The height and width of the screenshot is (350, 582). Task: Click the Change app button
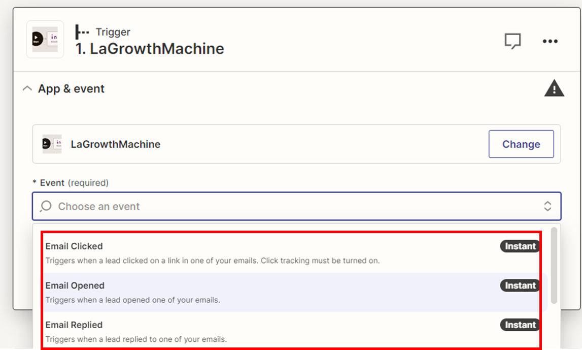coord(521,144)
